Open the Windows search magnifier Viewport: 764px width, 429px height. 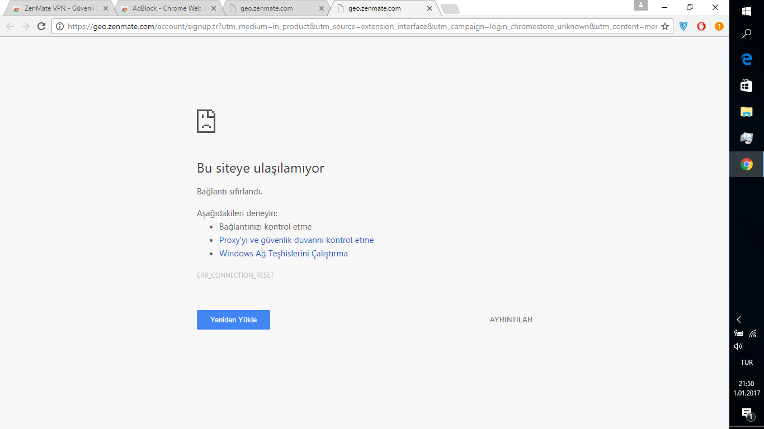click(x=747, y=34)
